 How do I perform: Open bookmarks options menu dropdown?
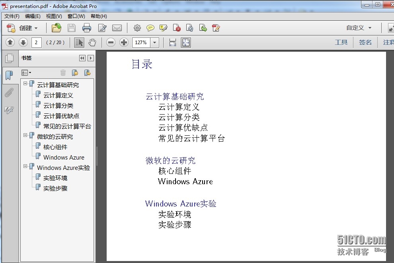point(26,73)
